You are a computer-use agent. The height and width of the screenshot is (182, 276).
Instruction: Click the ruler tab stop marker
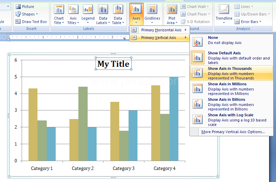125,38
